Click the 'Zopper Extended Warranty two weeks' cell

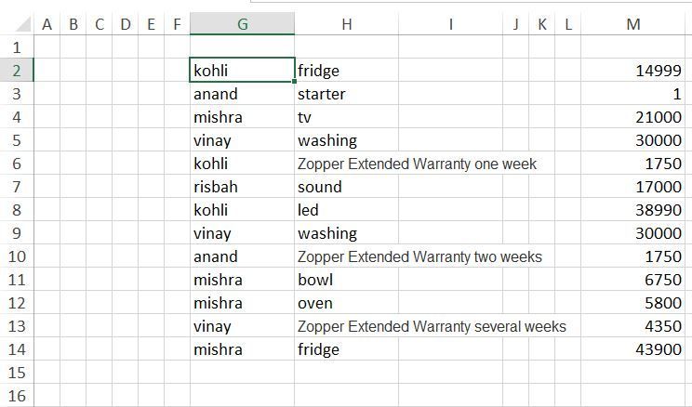[419, 256]
